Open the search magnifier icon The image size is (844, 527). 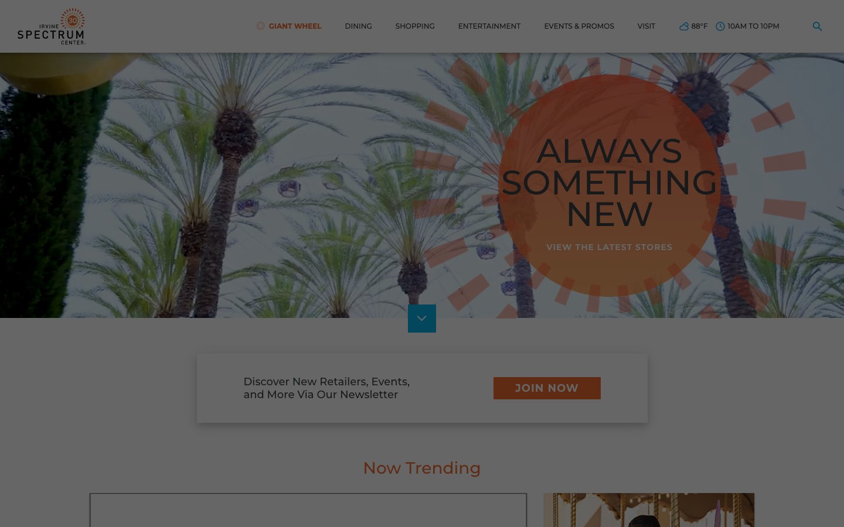[x=817, y=26]
